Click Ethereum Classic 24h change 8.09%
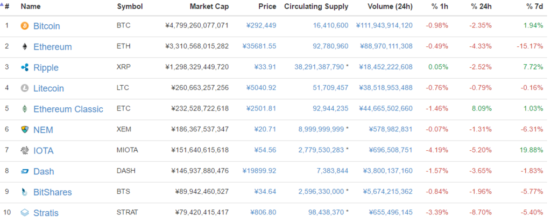Image resolution: width=551 pixels, height=223 pixels. click(x=482, y=108)
